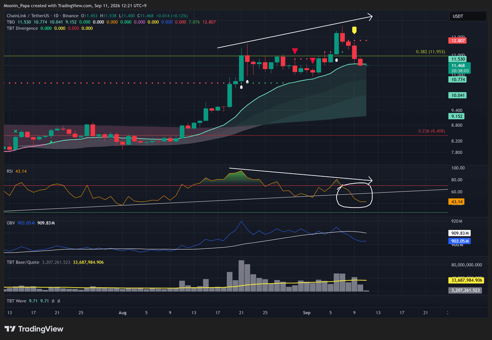Click the 0.382 (11.953) Fibonacci level label
The height and width of the screenshot is (340, 492).
tap(430, 52)
